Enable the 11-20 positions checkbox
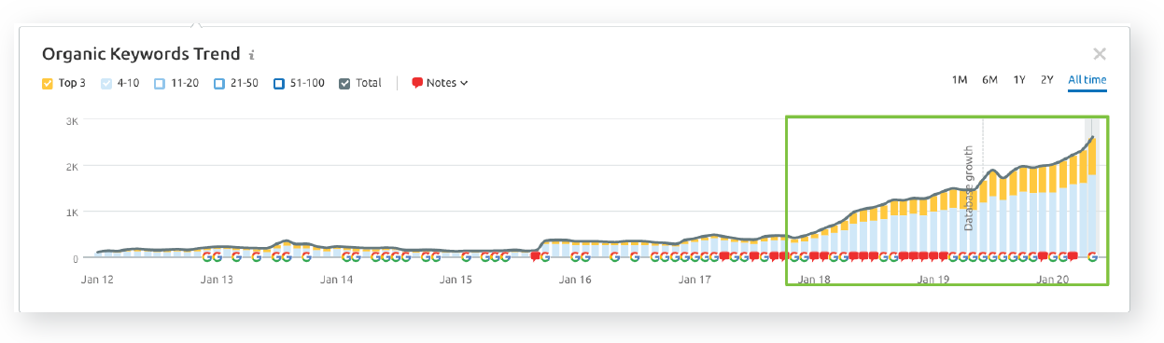 pos(160,83)
